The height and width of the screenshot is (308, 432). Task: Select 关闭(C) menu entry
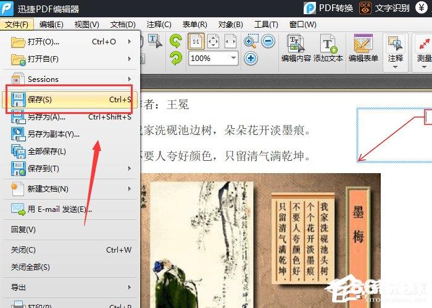[70, 250]
